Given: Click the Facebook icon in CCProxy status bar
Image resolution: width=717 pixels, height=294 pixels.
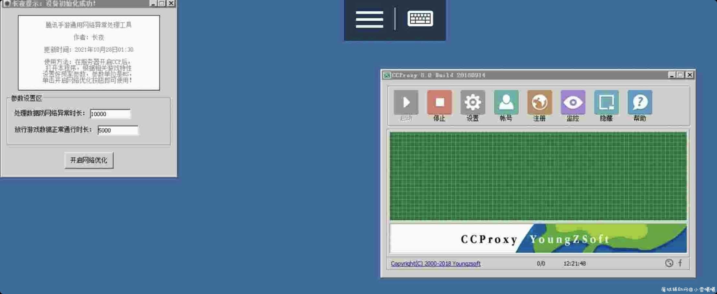Looking at the screenshot, I should [680, 263].
